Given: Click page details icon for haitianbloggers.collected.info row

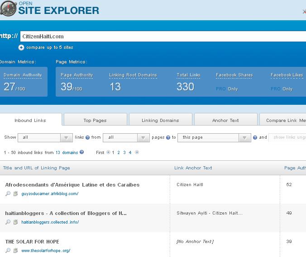Looking at the screenshot, I should pyautogui.click(x=15, y=222).
